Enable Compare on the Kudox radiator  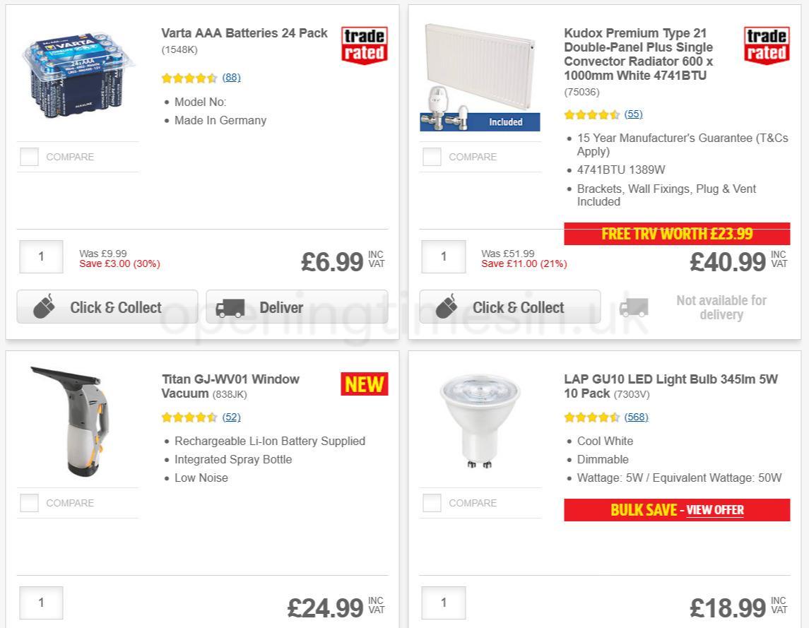click(x=431, y=157)
